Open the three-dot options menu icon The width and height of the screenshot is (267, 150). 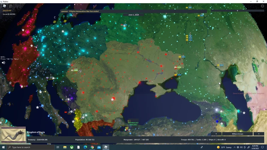pos(262,6)
